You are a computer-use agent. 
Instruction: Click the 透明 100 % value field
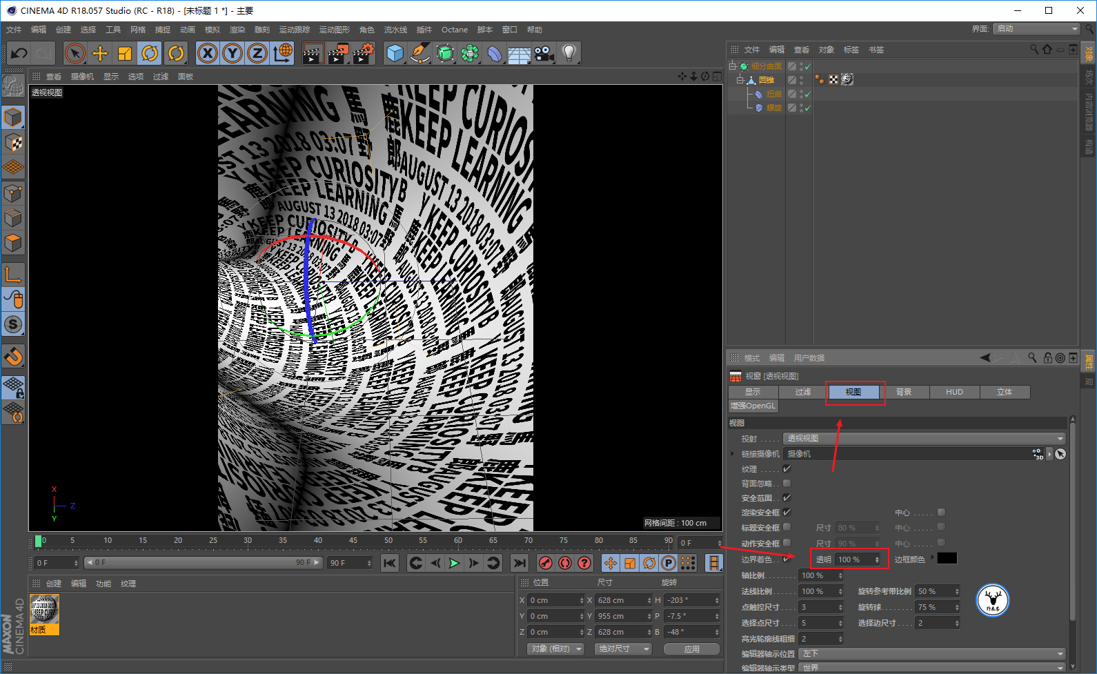[x=858, y=559]
